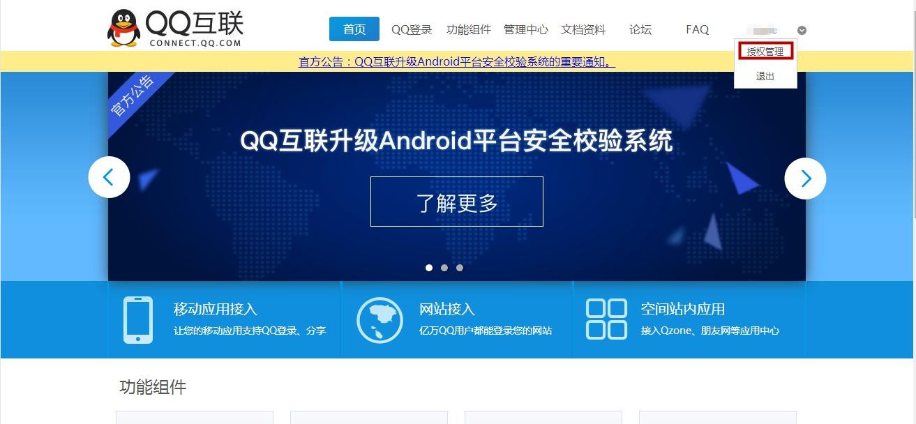Image resolution: width=916 pixels, height=424 pixels.
Task: Choose 退出 from account dropdown
Action: [765, 76]
